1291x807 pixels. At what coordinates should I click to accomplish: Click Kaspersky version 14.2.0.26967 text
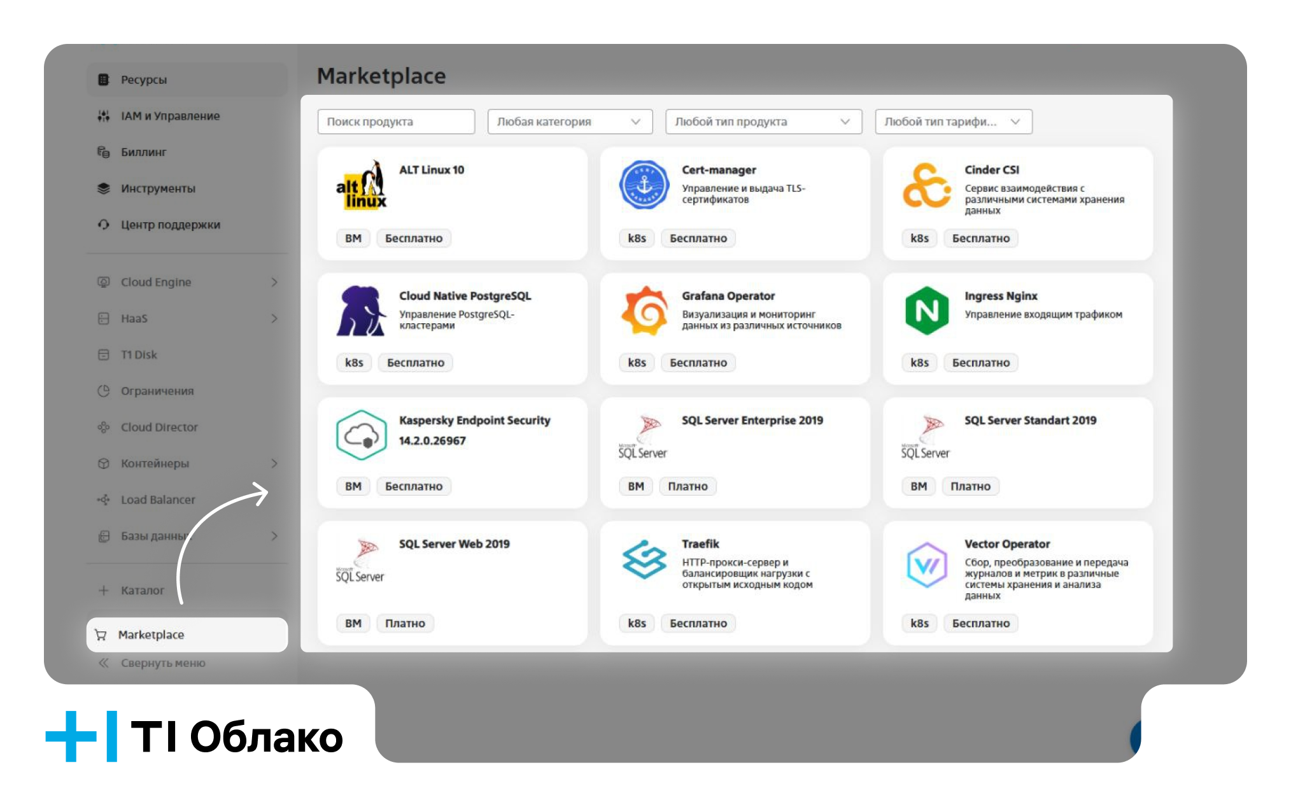click(x=432, y=440)
